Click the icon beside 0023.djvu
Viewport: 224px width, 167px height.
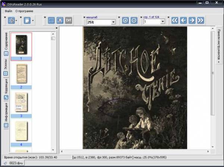[6, 163]
